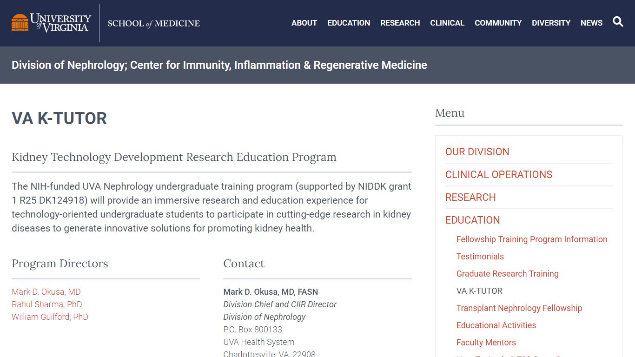Open NEWS in the top navigation
Viewport: 635px width, 357px height.
tap(591, 23)
